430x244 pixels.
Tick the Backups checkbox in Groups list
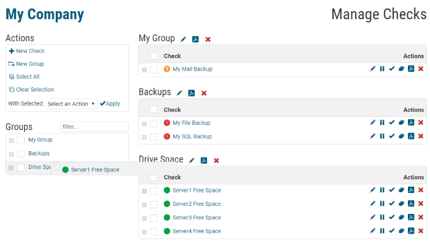point(21,154)
